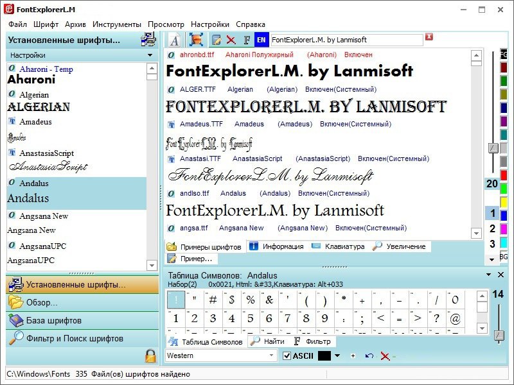Open the Просмотр menu
514x385 pixels.
166,24
